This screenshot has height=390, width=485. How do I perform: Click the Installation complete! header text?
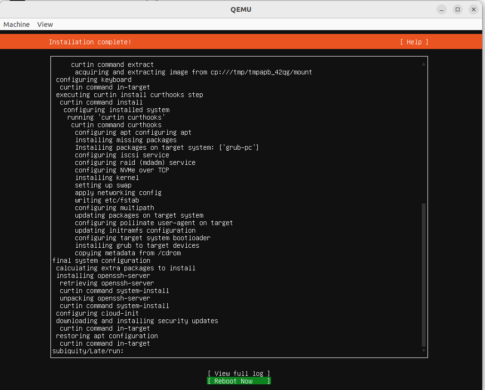click(x=90, y=42)
